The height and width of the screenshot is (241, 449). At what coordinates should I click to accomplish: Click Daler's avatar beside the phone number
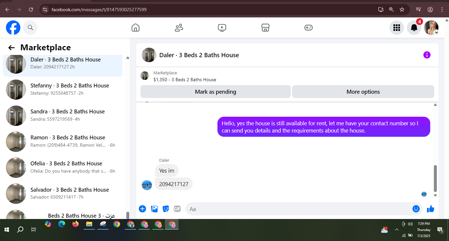point(147,185)
